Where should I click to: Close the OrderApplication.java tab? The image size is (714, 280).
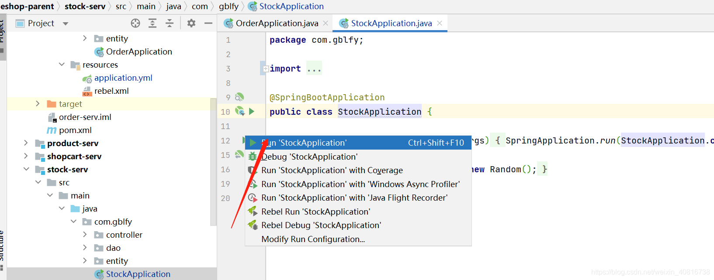tap(326, 23)
